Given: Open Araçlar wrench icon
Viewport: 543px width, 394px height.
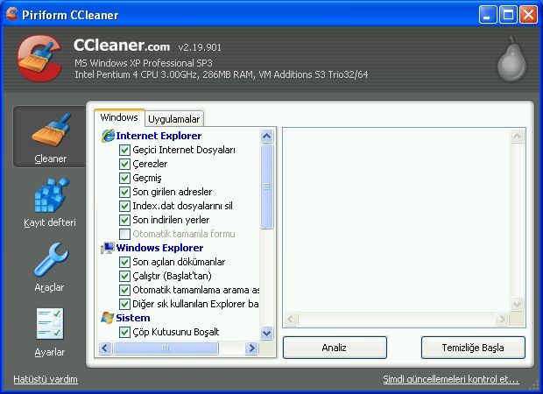Looking at the screenshot, I should pos(52,259).
